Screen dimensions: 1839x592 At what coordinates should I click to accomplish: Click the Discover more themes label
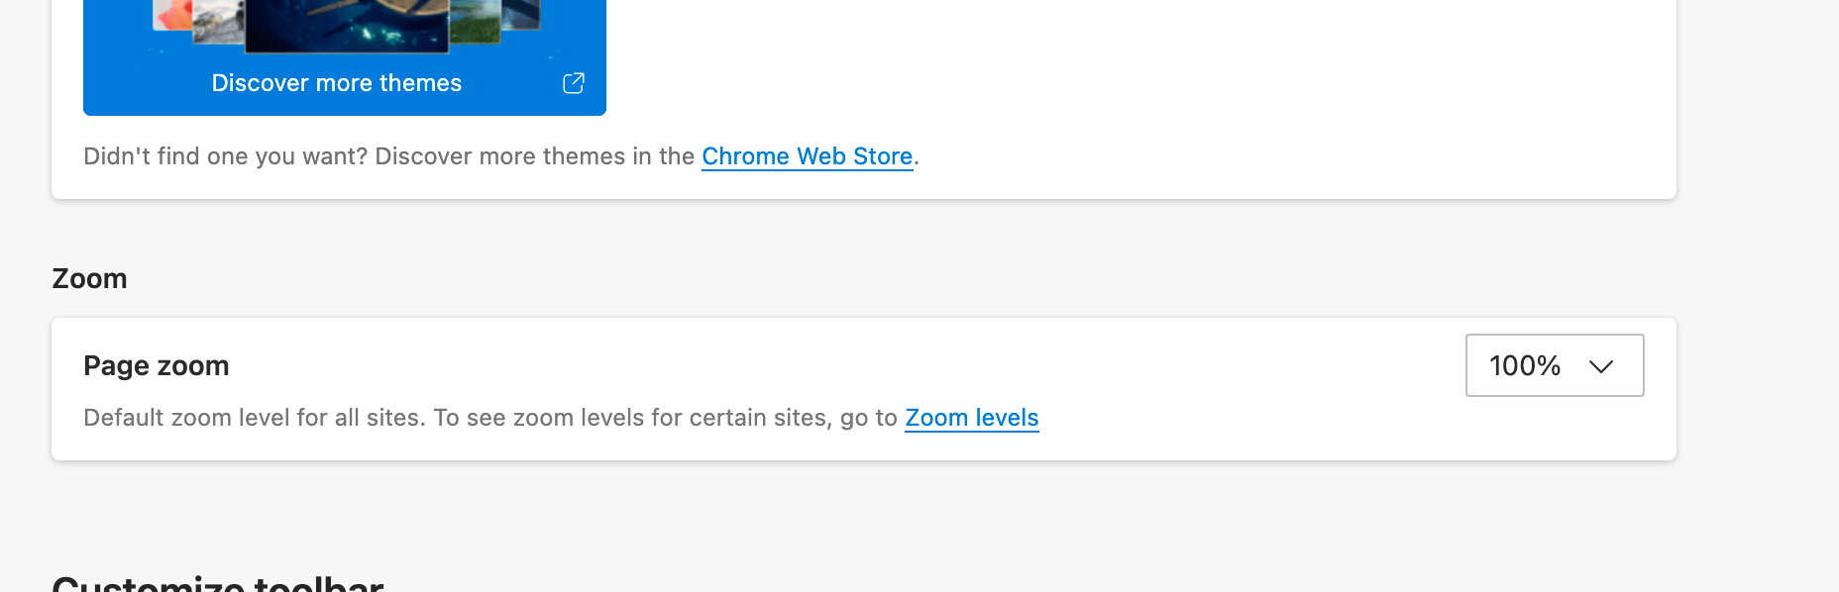click(x=336, y=83)
